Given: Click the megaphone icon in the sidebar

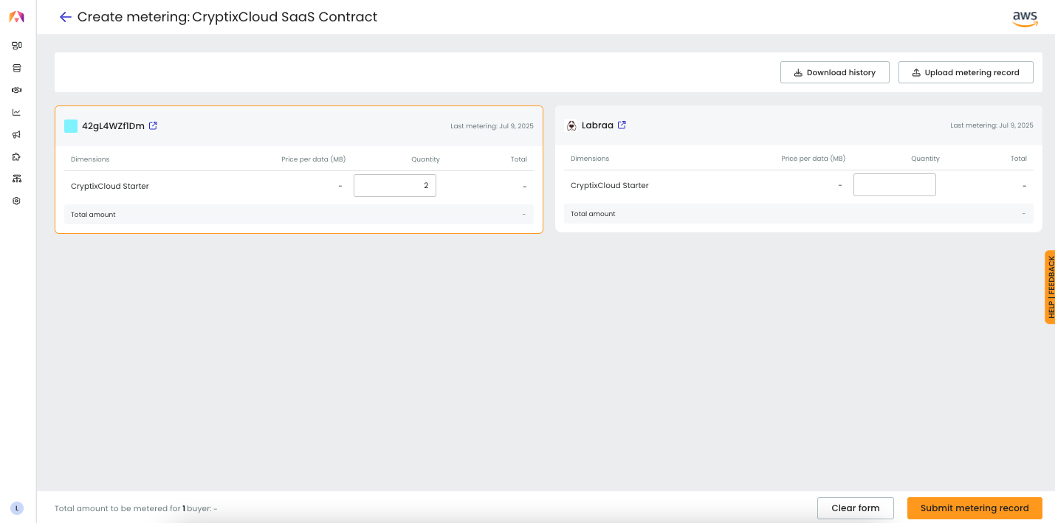Looking at the screenshot, I should (x=17, y=134).
